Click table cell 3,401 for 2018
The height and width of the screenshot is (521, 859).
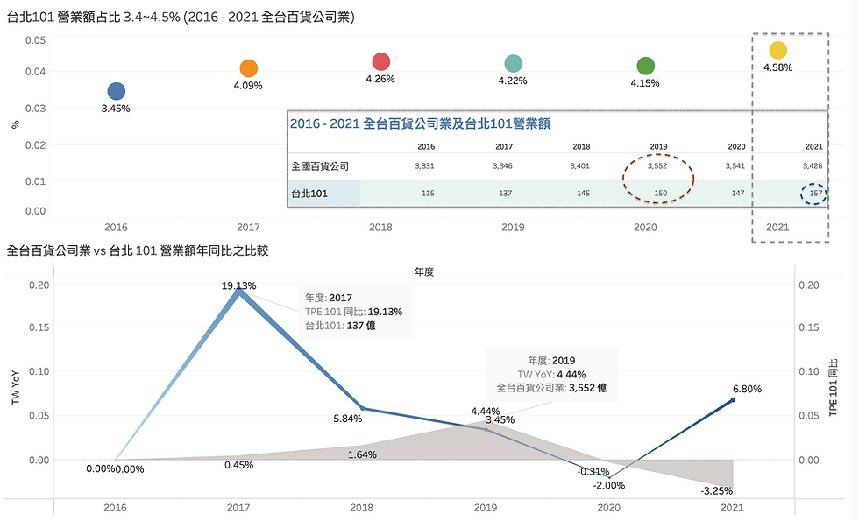click(x=580, y=165)
